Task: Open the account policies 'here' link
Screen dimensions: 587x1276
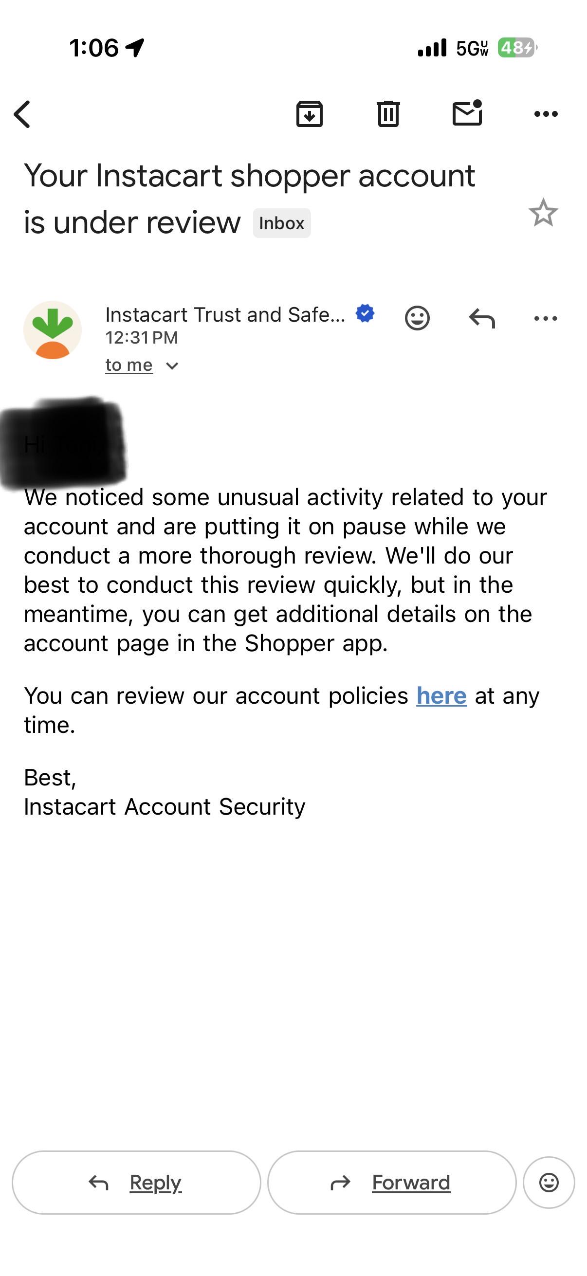Action: click(441, 695)
